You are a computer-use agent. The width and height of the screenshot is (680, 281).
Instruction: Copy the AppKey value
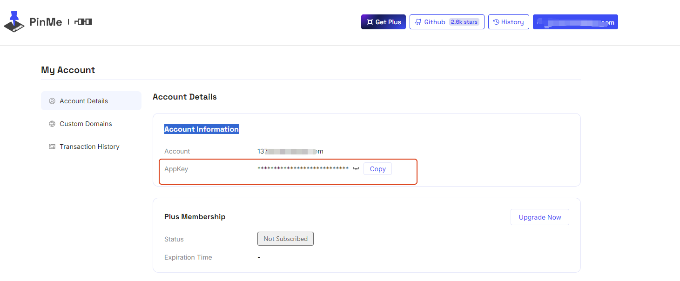[x=377, y=169]
